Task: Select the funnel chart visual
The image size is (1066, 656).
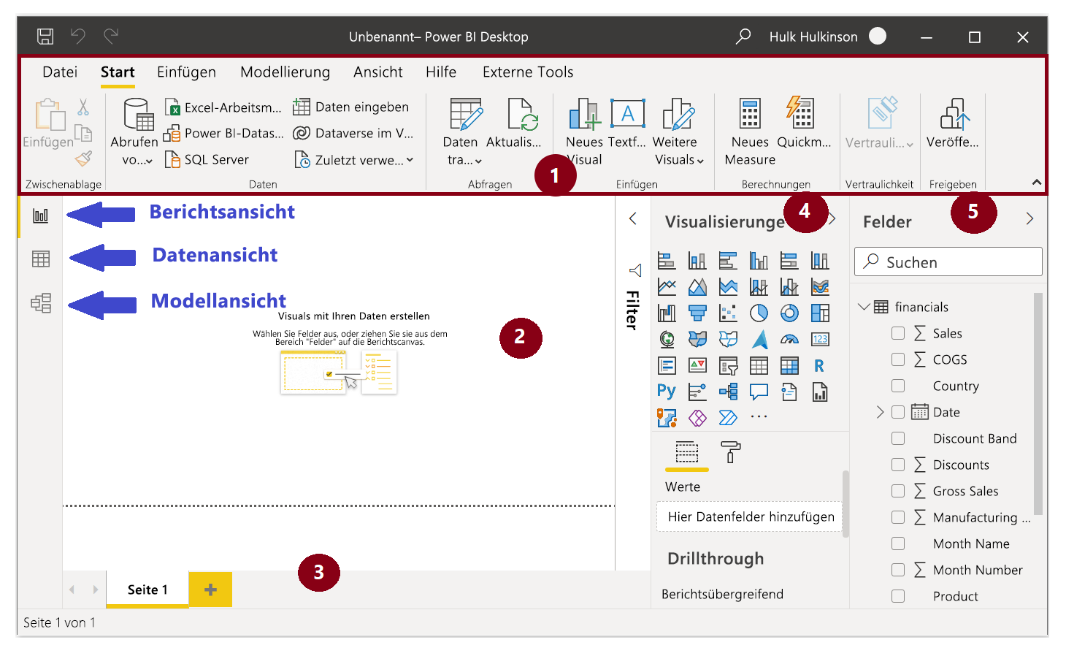Action: pos(697,313)
